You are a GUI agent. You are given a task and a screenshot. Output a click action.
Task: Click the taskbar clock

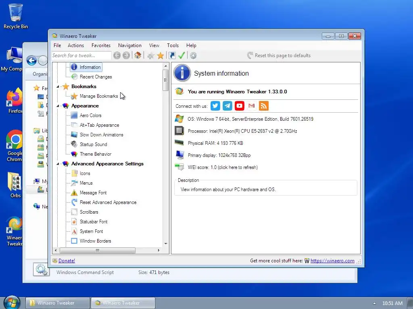click(392, 303)
